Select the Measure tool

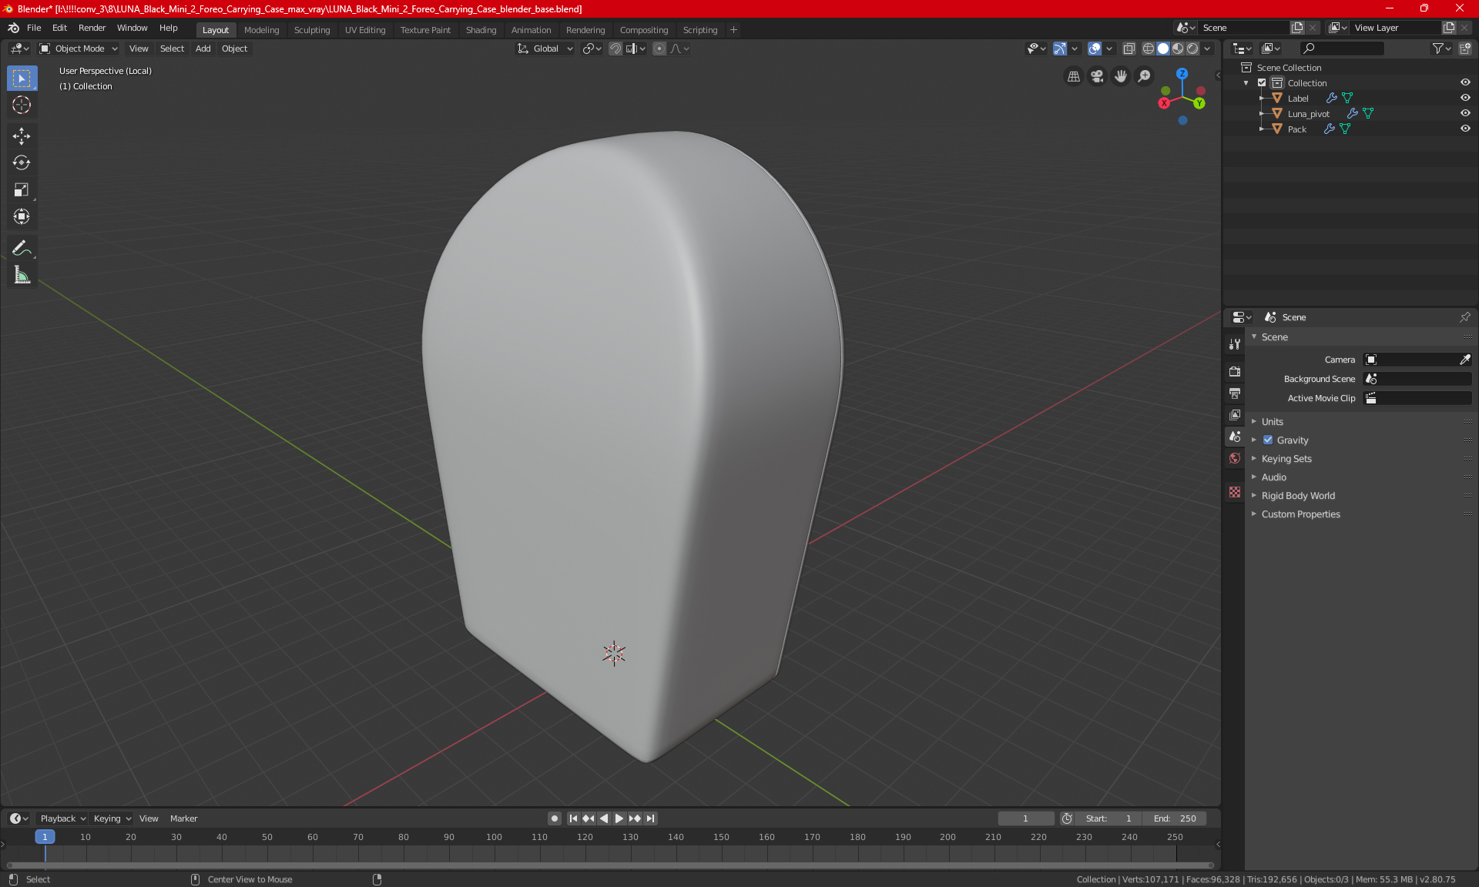tap(22, 275)
